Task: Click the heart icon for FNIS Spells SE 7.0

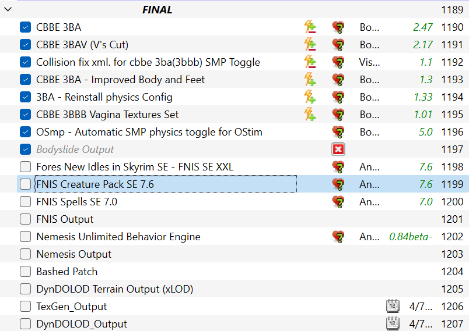Action: point(338,202)
